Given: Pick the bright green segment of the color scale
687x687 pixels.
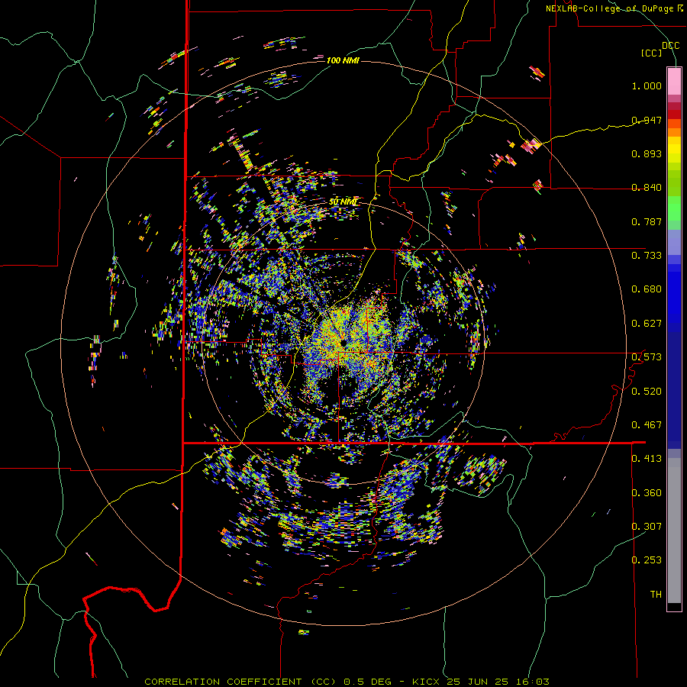Looking at the screenshot, I should point(674,208).
